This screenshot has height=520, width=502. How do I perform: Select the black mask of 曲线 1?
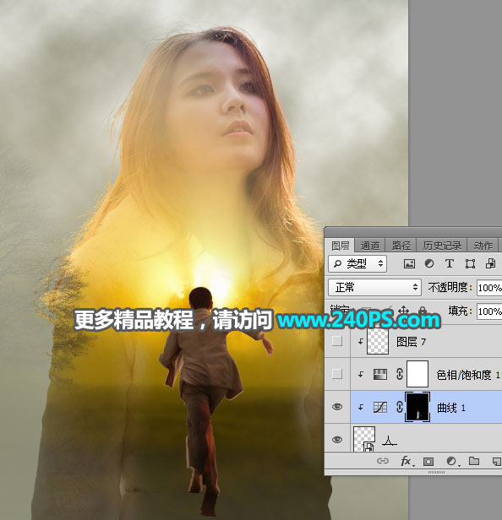point(417,407)
